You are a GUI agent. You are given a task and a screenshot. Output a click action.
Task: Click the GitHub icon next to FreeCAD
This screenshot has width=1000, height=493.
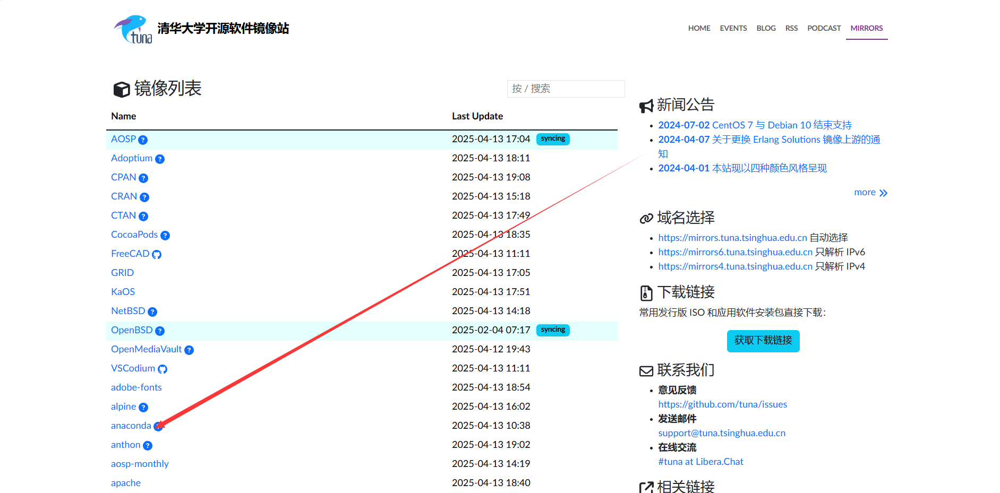coord(157,255)
